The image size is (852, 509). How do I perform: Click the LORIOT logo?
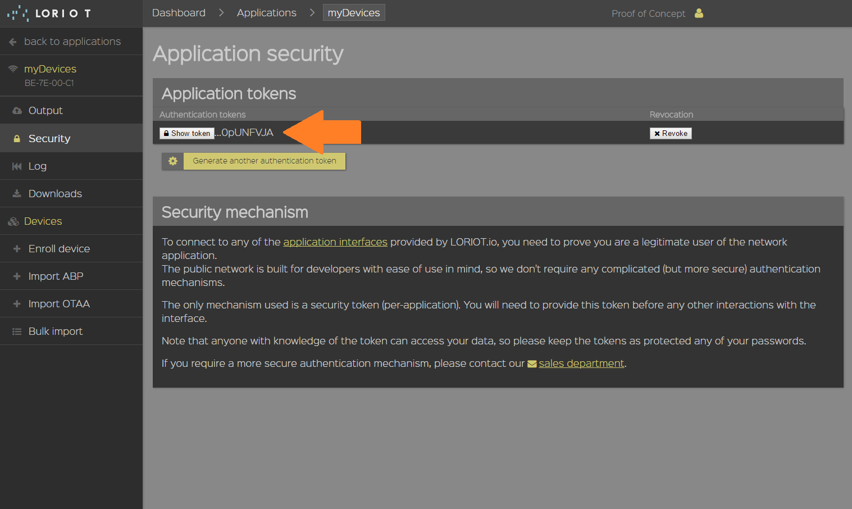(x=49, y=13)
